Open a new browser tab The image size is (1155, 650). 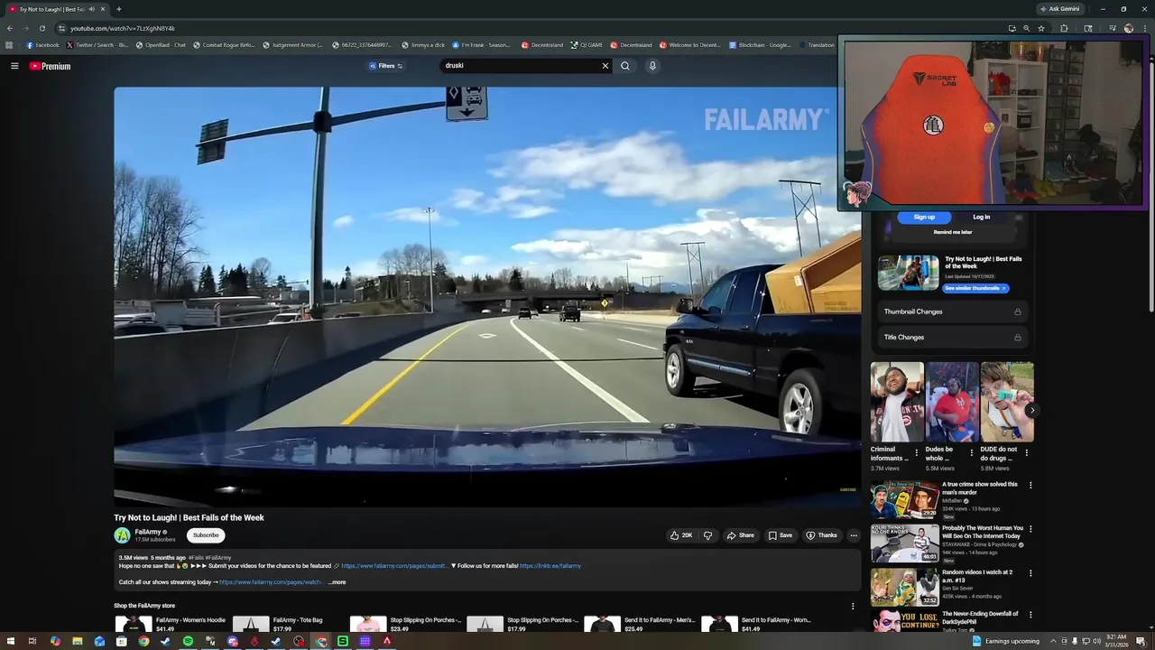point(118,9)
